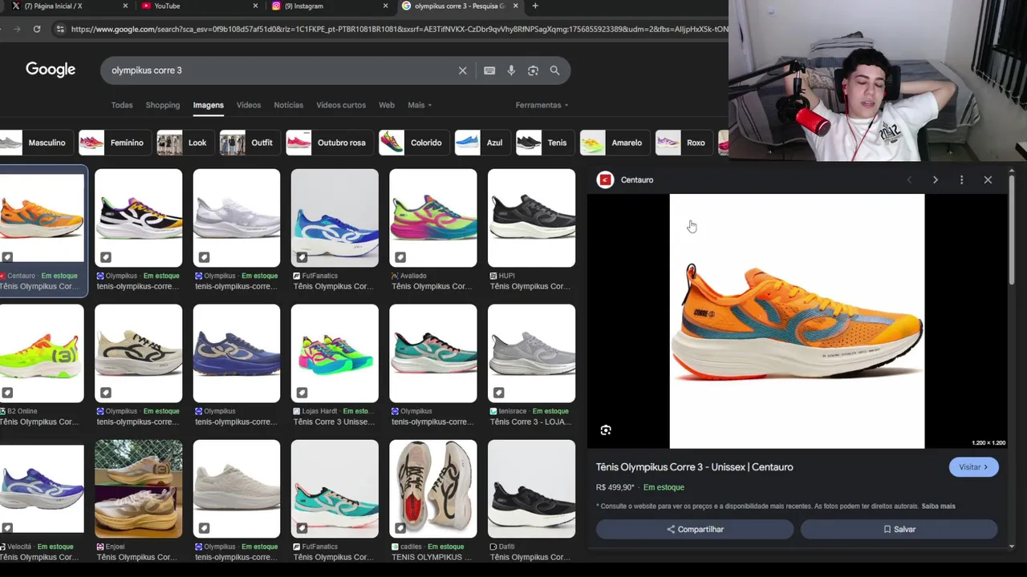This screenshot has width=1027, height=577.
Task: Apply the Look filter chip
Action: point(184,143)
